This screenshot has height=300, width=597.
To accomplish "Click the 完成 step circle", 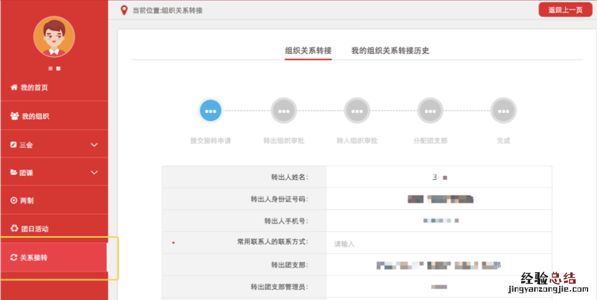I will click(503, 111).
